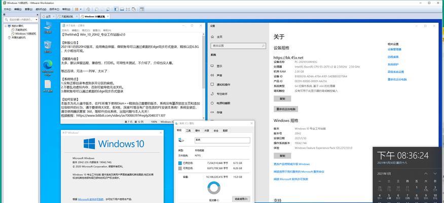The height and width of the screenshot is (203, 444).
Task: Open the 编辑(E) menu in VMware
Action: pyautogui.click(x=18, y=9)
